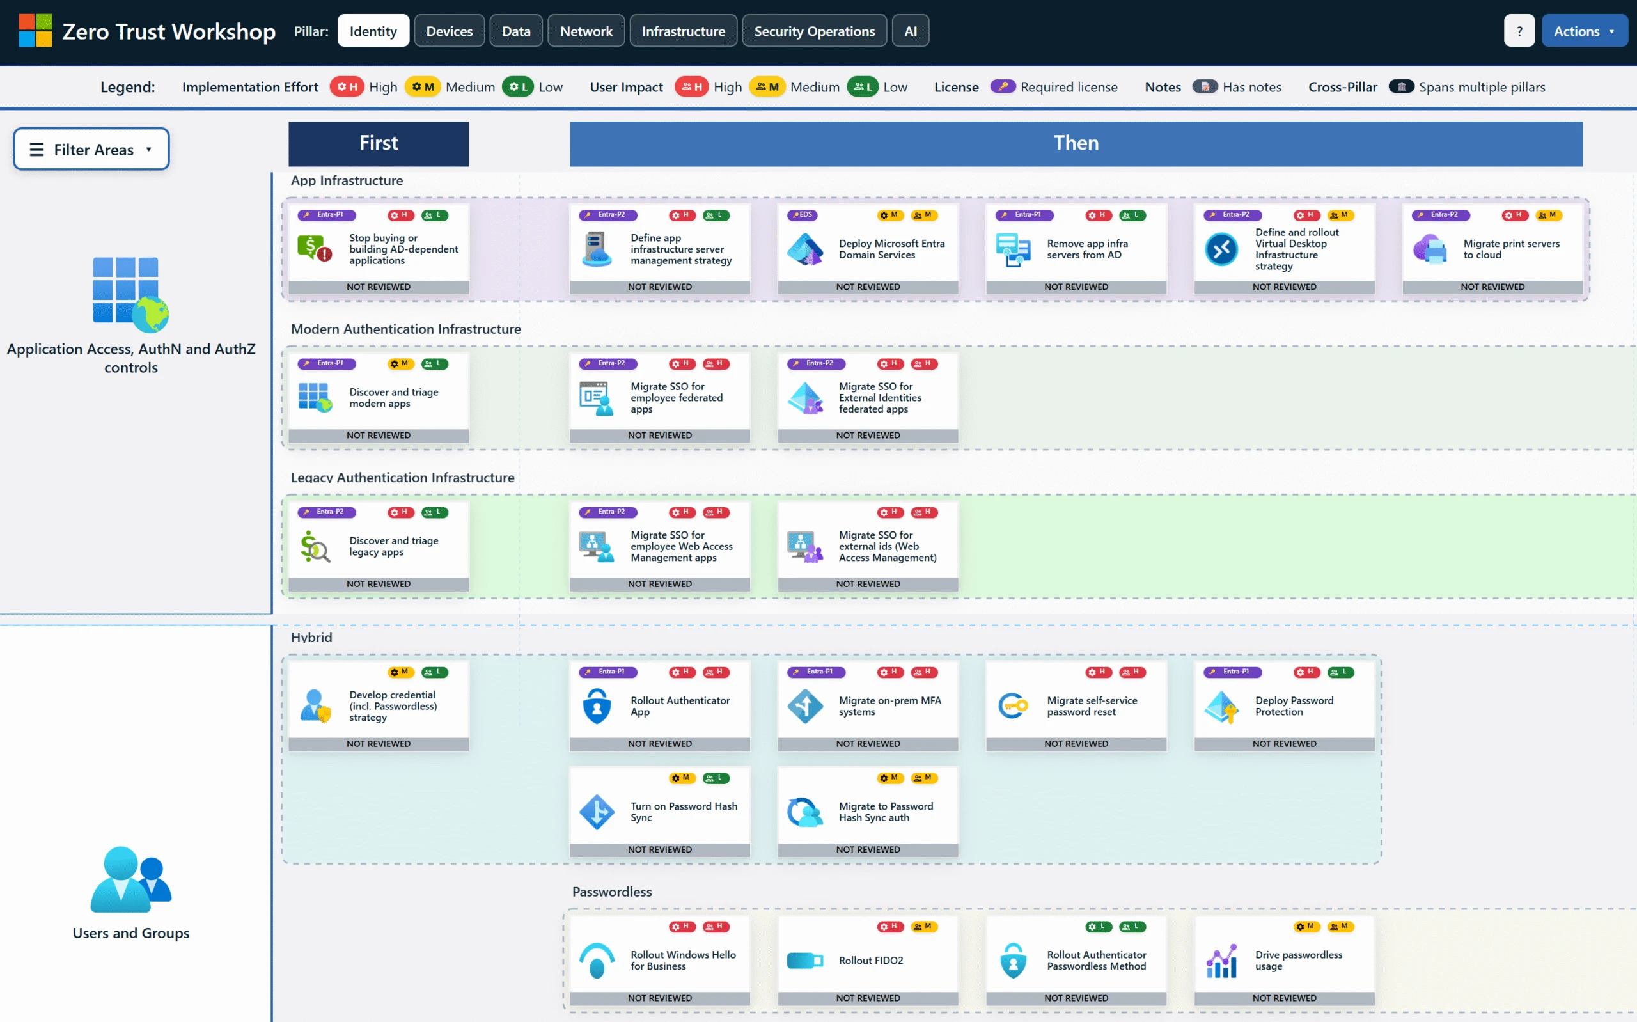Screen dimensions: 1637x1022
Task: Open the Migrate print servers to cloud card icon
Action: tap(1432, 249)
